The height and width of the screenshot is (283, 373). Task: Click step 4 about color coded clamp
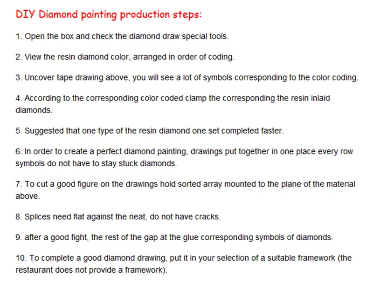[x=173, y=98]
